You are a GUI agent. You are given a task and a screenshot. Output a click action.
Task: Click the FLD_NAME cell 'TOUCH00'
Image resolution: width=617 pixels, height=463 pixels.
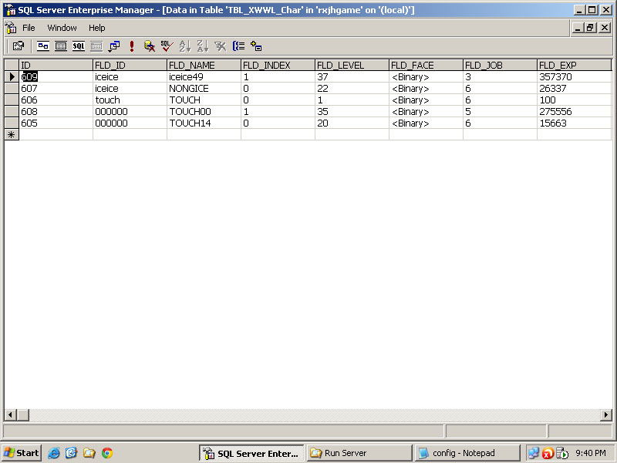coord(204,111)
